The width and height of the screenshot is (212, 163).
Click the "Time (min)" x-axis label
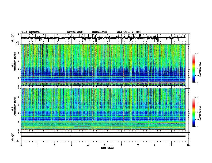(x=107, y=148)
